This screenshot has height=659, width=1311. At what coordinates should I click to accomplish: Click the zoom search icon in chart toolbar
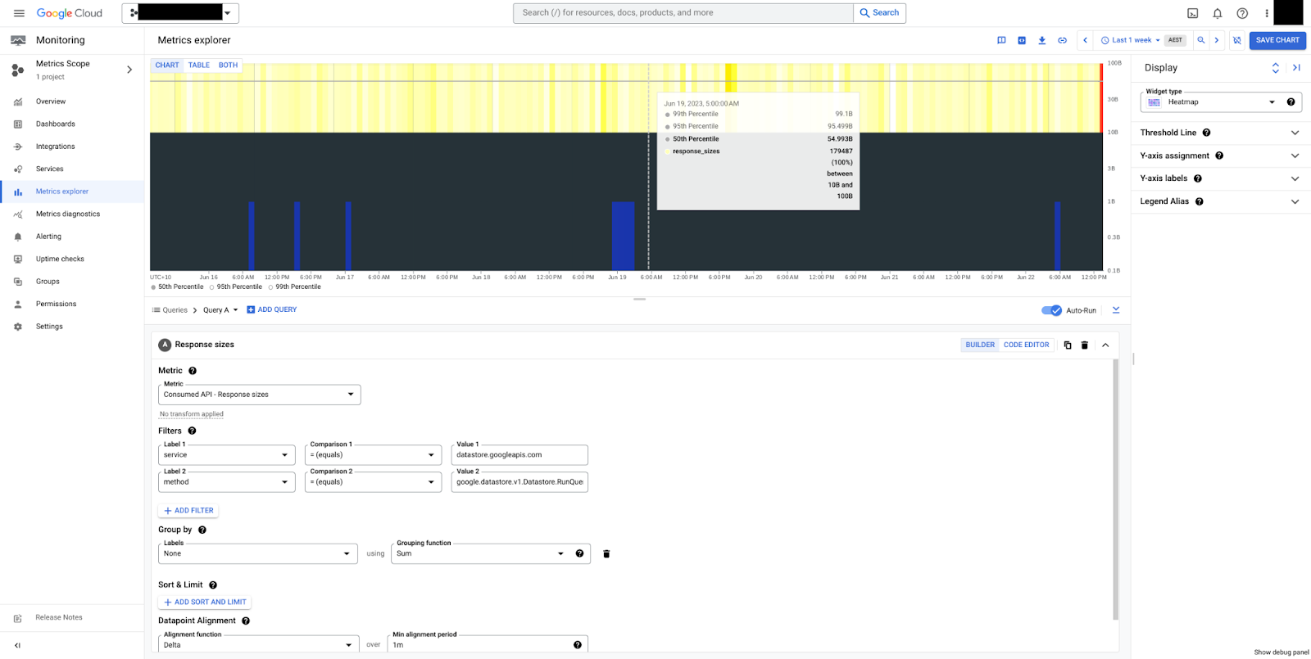[1201, 40]
